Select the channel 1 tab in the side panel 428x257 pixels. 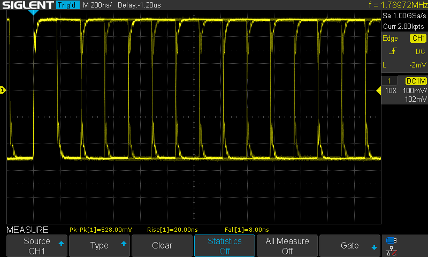click(389, 80)
